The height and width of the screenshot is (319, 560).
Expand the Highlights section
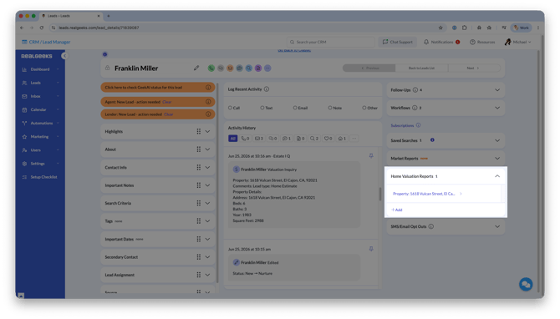(x=207, y=131)
